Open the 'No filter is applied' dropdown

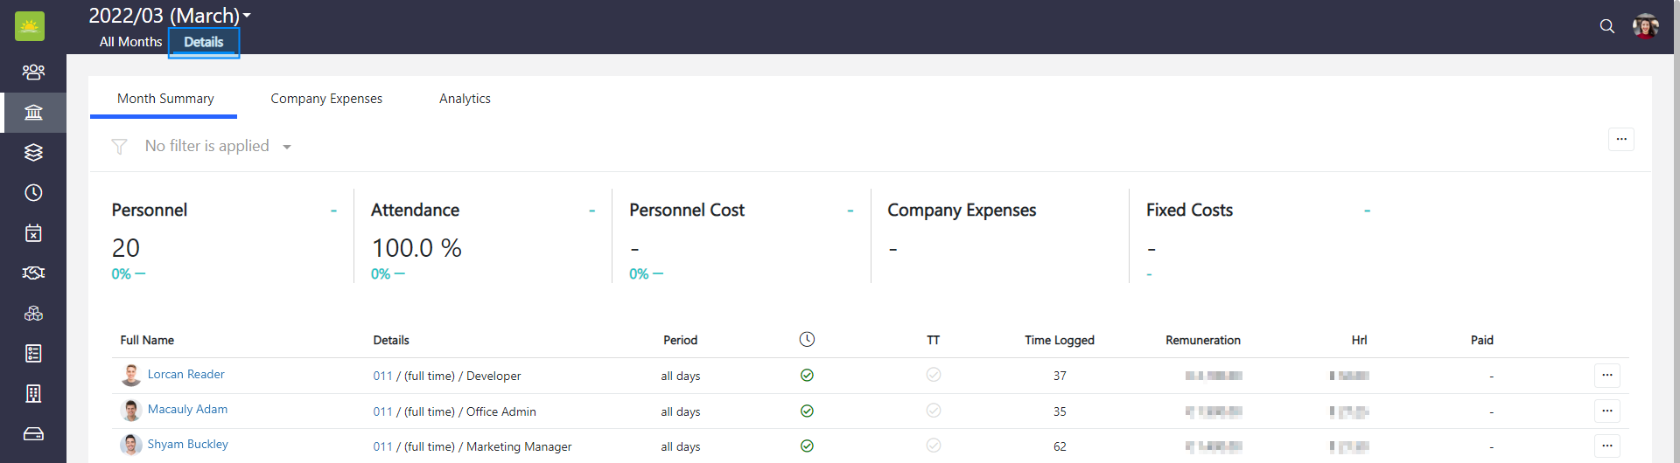pyautogui.click(x=218, y=147)
